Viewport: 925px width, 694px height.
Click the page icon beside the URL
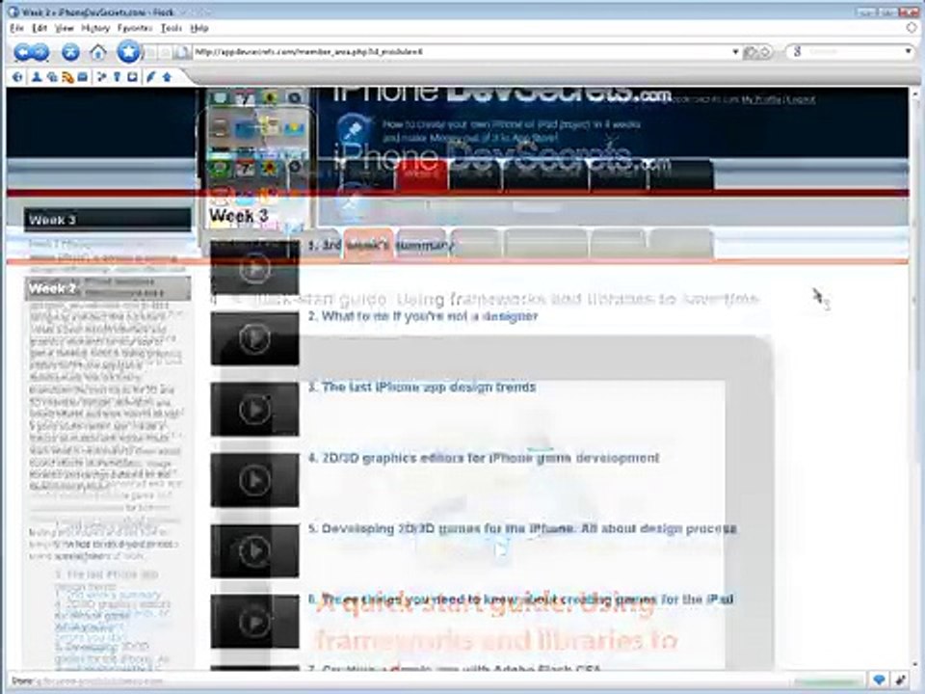[183, 52]
